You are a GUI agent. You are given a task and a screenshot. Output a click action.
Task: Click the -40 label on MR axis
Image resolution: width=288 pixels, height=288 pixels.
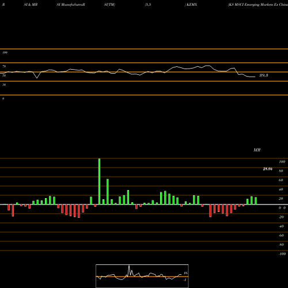click(281, 226)
